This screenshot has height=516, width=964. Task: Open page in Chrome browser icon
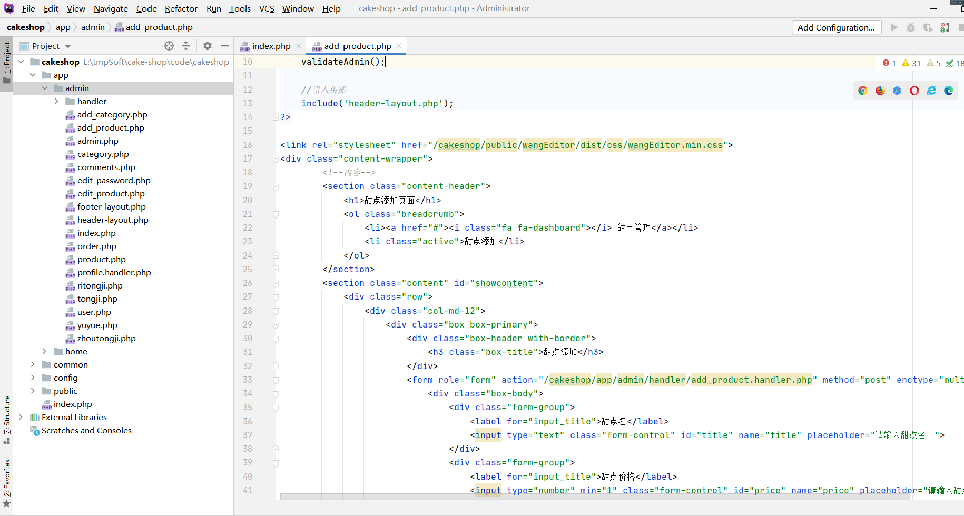pos(863,91)
